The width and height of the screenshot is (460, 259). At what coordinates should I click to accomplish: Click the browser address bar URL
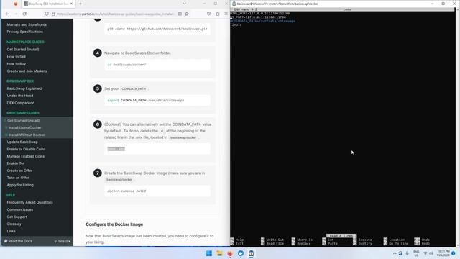[x=116, y=14]
